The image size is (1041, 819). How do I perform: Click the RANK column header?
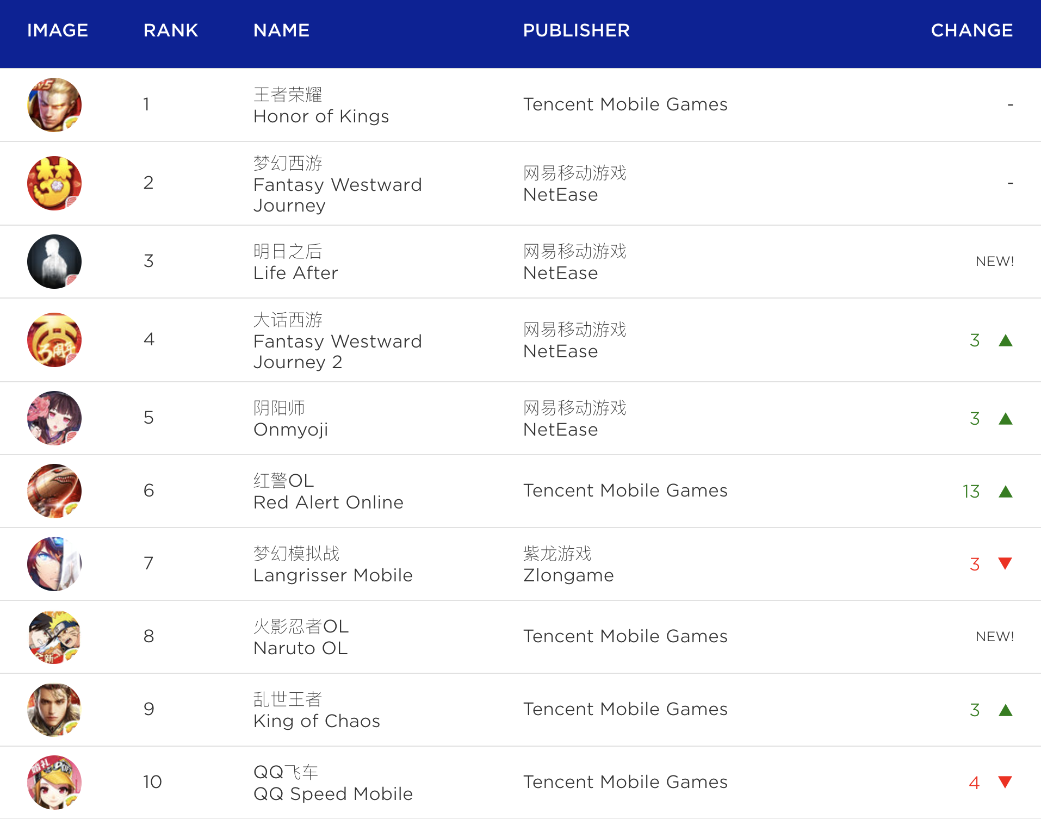point(170,30)
